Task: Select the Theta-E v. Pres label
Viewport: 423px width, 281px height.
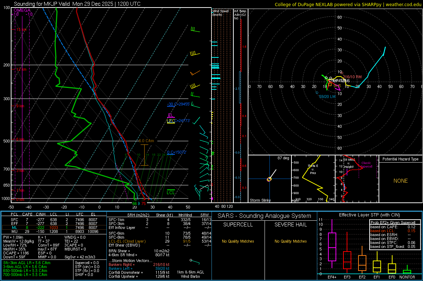Action: [x=313, y=169]
